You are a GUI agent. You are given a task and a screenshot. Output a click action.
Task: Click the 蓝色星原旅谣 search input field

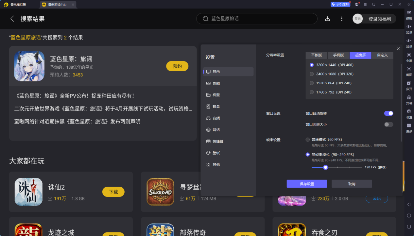click(257, 19)
